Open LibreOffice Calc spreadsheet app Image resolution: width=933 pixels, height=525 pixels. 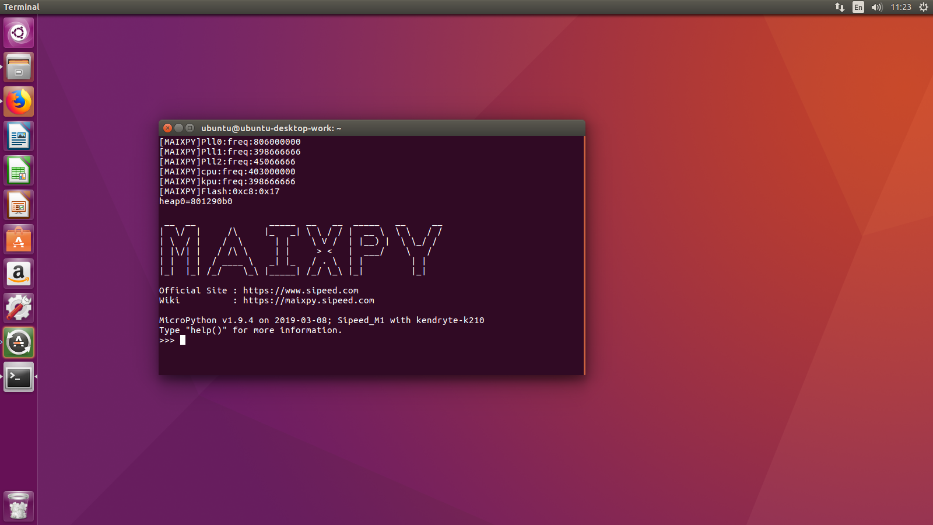(x=19, y=170)
